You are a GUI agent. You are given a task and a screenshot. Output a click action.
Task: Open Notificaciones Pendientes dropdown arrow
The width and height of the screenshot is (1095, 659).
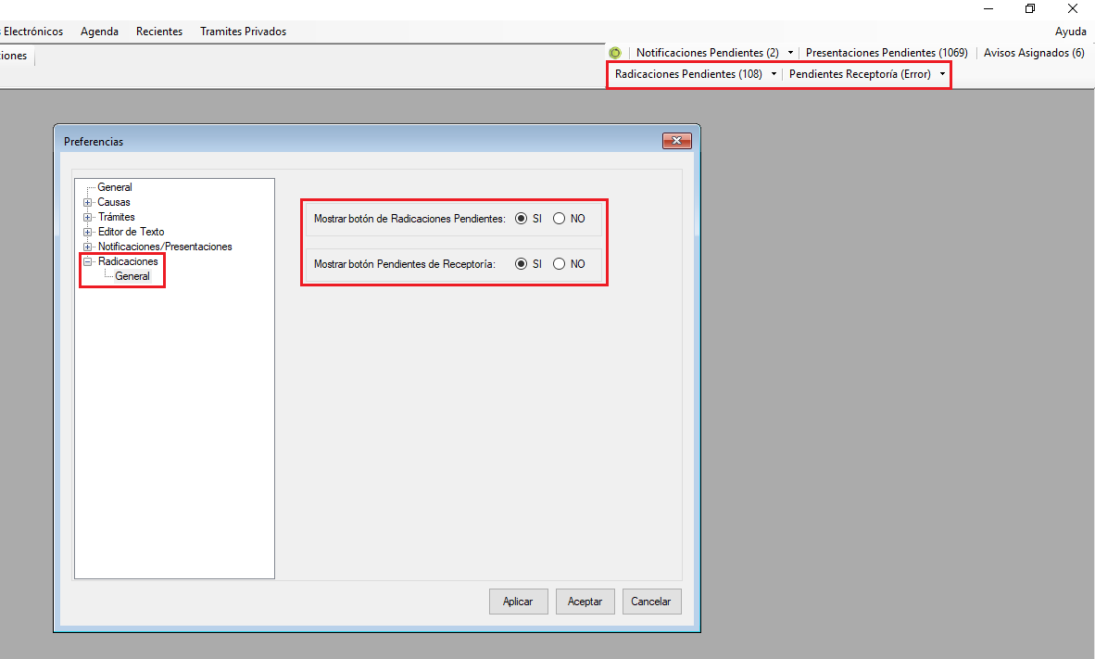coord(790,53)
